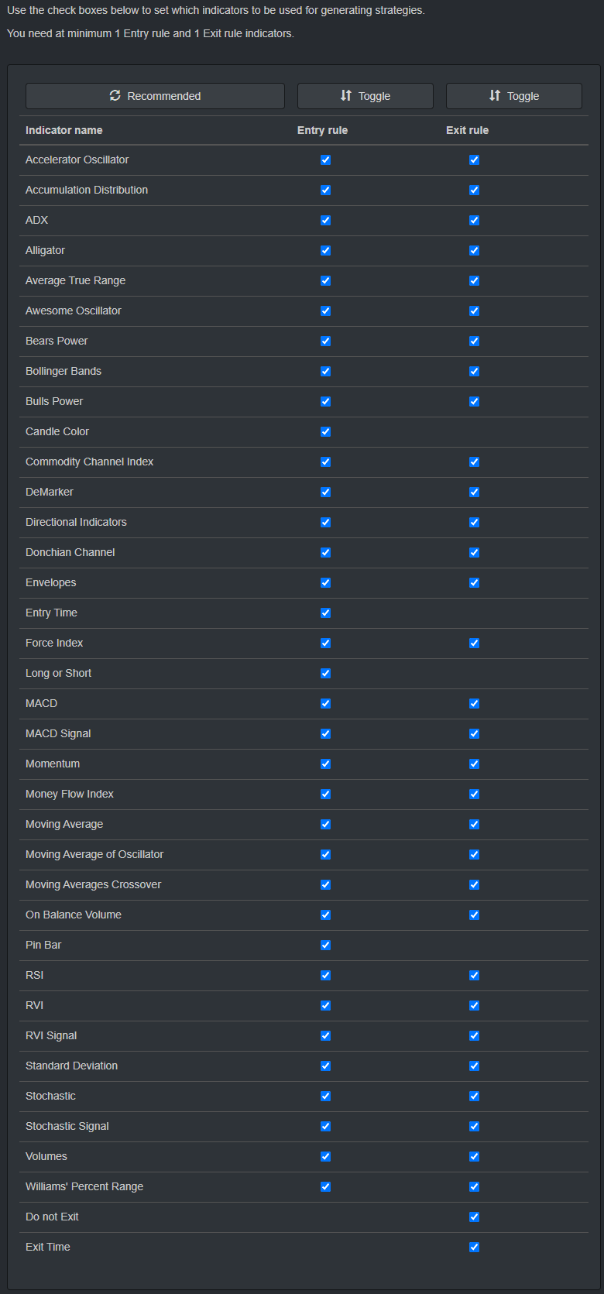Screen dimensions: 604x1294
Task: Disable Bollinger Bands entry rule
Action: click(x=325, y=371)
